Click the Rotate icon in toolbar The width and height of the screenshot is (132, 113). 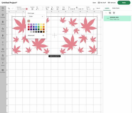click(x=87, y=9)
